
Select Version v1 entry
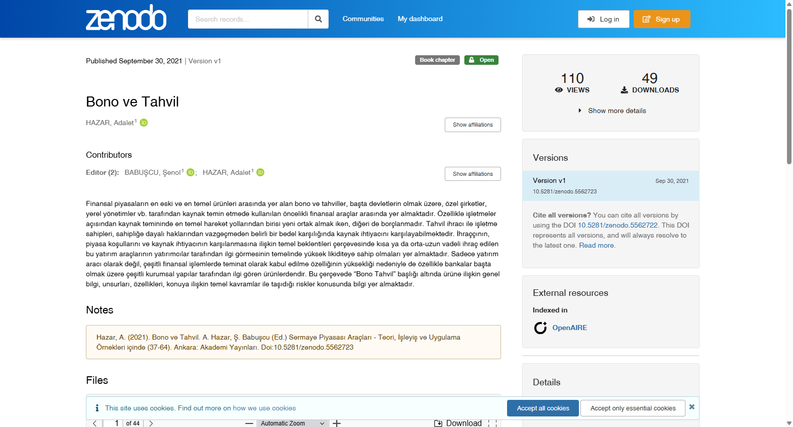(611, 186)
